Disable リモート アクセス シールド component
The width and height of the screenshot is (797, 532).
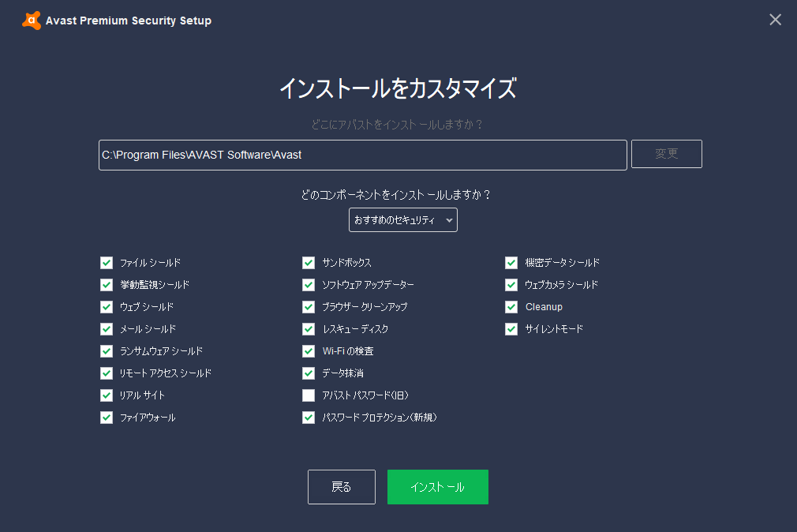pos(107,373)
